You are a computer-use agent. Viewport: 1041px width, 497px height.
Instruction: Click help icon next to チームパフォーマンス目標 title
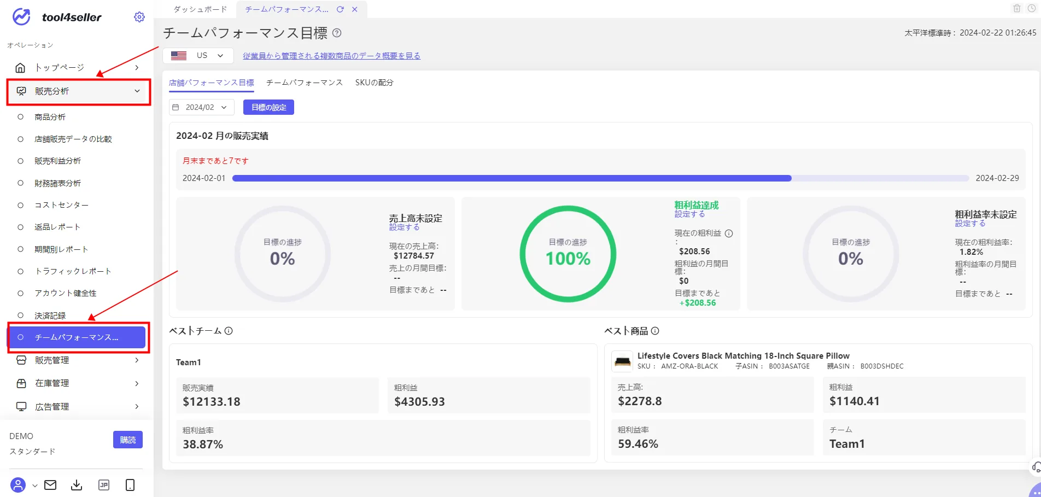click(x=337, y=33)
